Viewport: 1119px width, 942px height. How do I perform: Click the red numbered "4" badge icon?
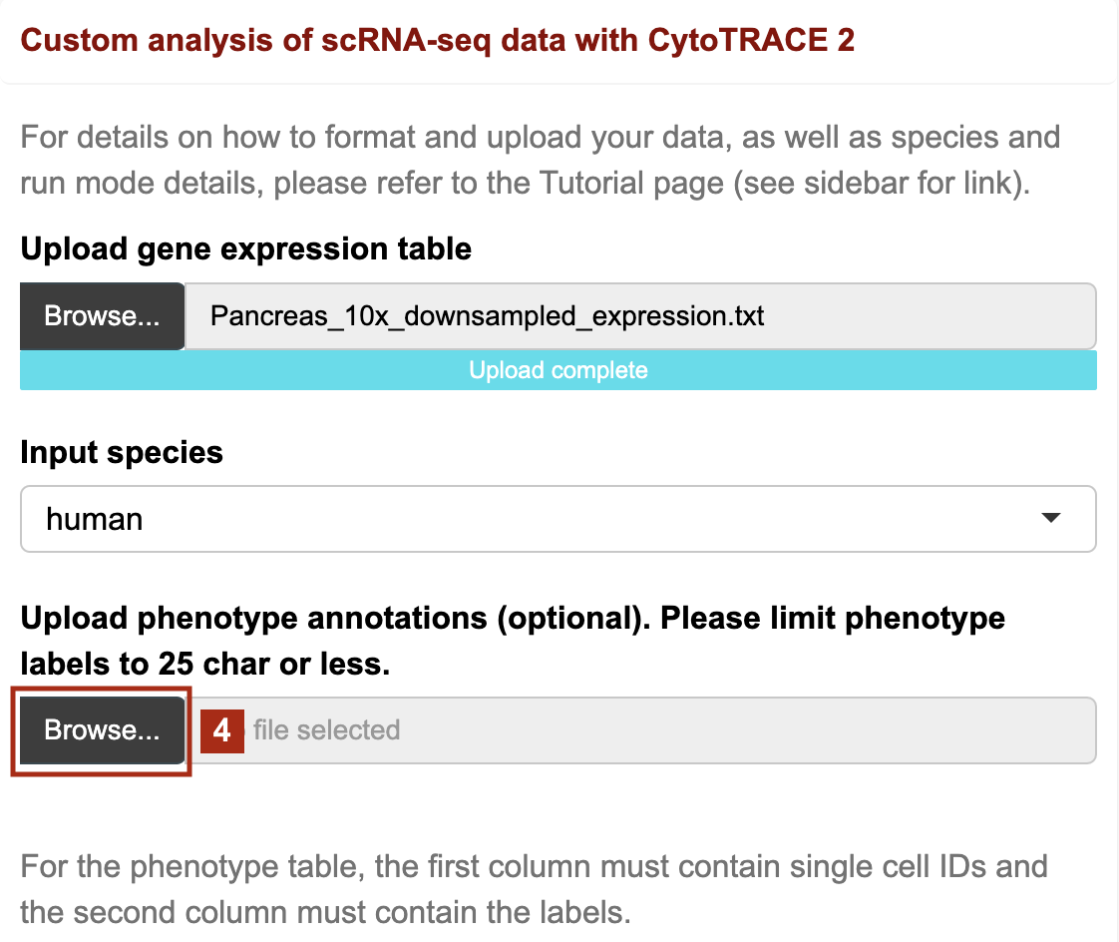pyautogui.click(x=221, y=729)
